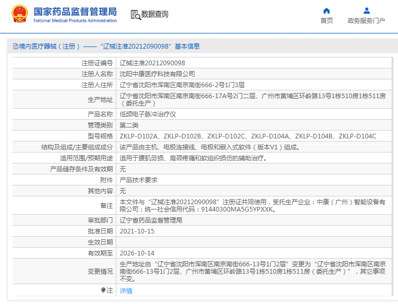The height and width of the screenshot is (304, 398).
Task: Open 政务服务门户 portal link
Action: pyautogui.click(x=366, y=20)
